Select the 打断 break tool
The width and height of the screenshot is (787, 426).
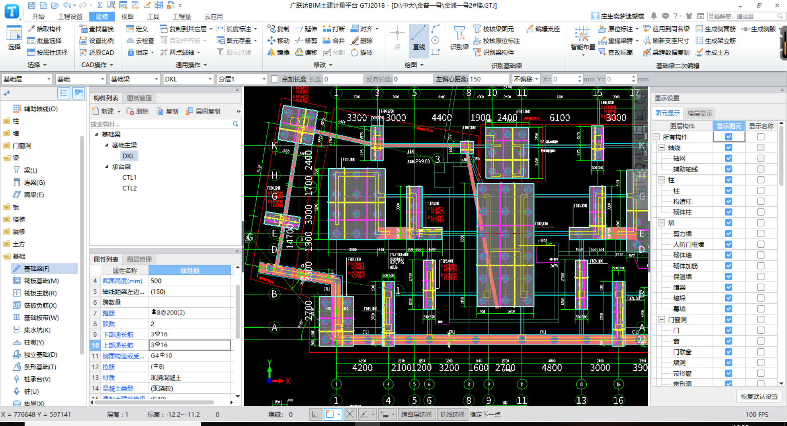(x=334, y=29)
